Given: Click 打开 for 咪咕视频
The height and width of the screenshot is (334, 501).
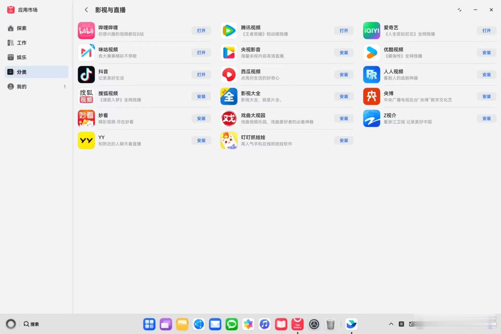Looking at the screenshot, I should 201,52.
